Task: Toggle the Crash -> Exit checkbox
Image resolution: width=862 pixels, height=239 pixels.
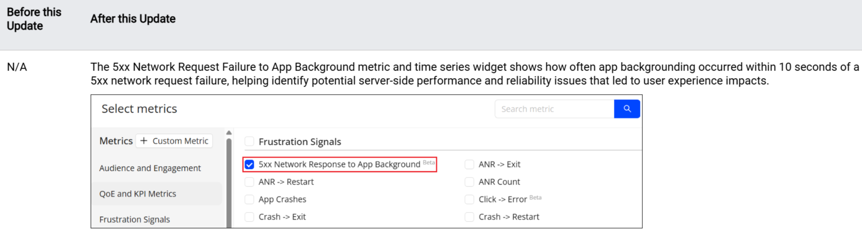Action: pyautogui.click(x=249, y=217)
